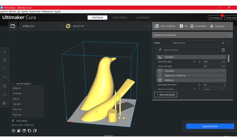Select the Mirror tool in left toolbar

point(4,77)
